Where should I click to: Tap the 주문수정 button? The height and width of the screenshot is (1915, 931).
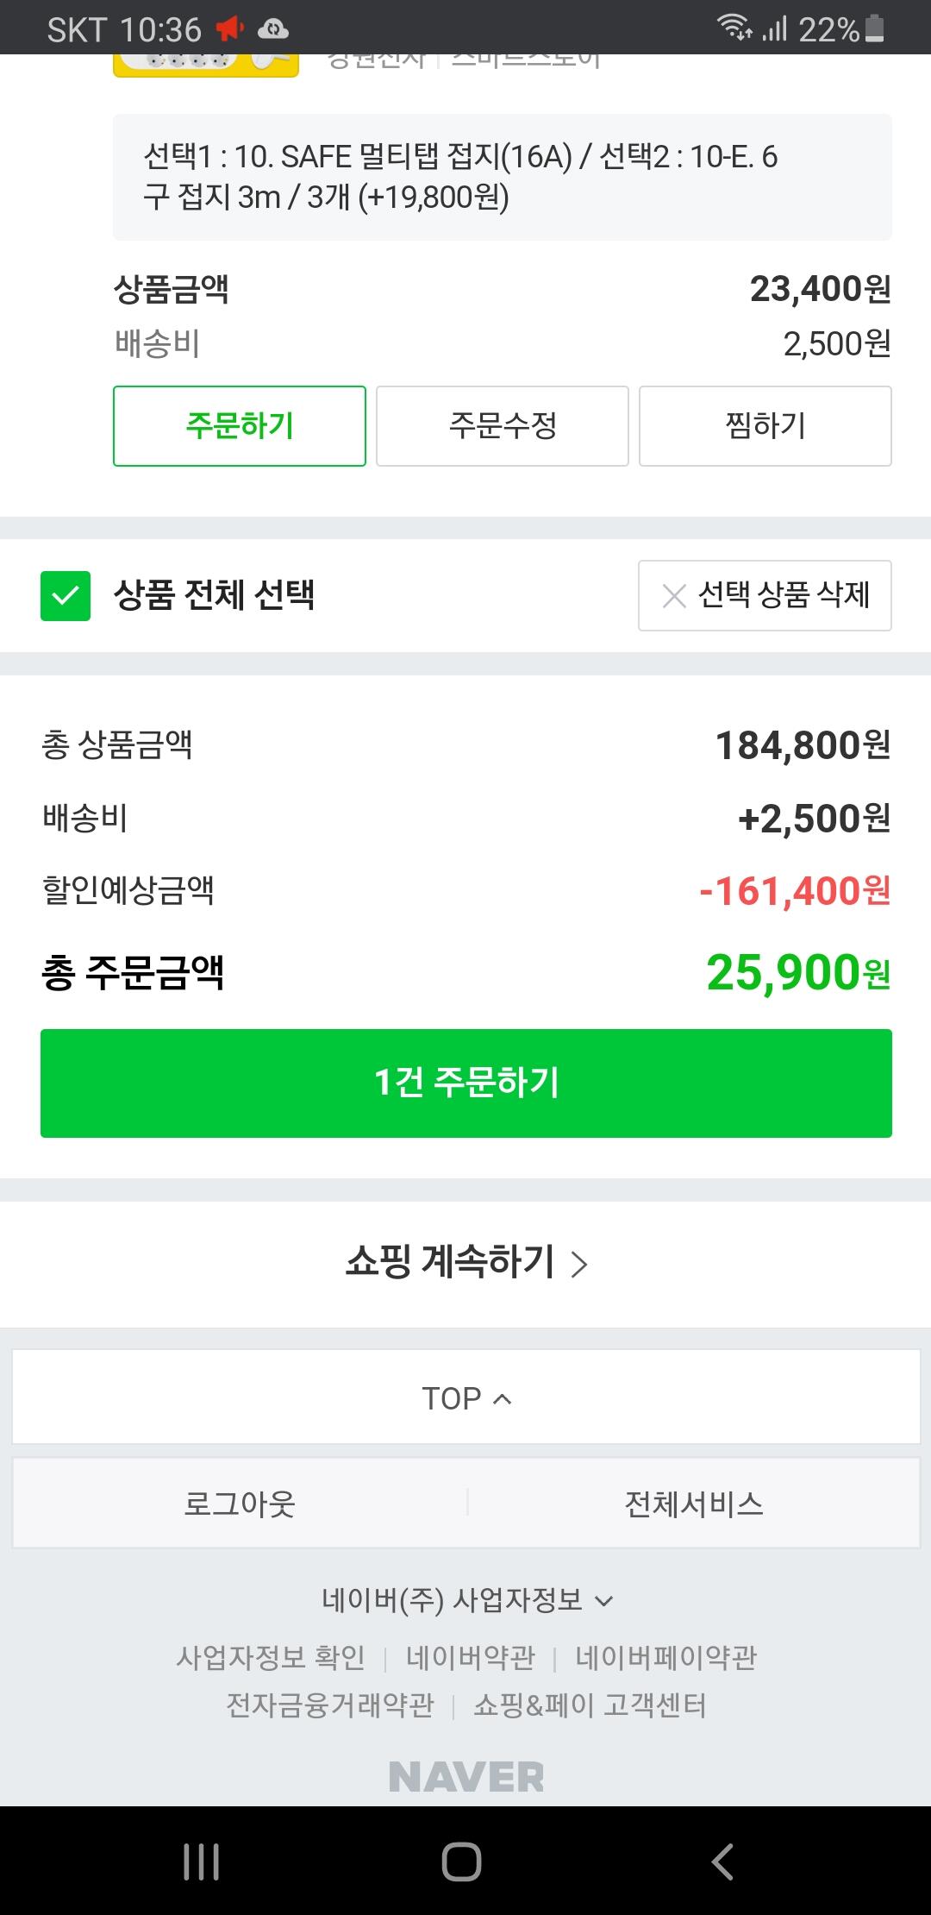[503, 426]
